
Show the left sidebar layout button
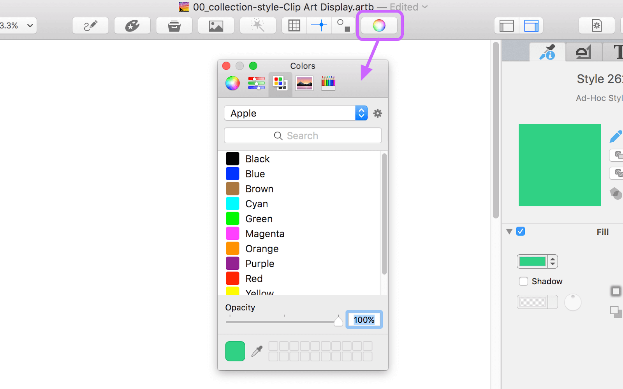[507, 26]
